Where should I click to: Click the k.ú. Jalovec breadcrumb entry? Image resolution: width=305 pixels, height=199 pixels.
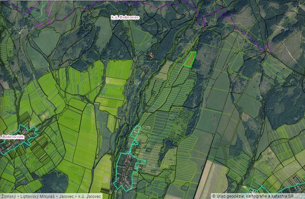click(90, 196)
